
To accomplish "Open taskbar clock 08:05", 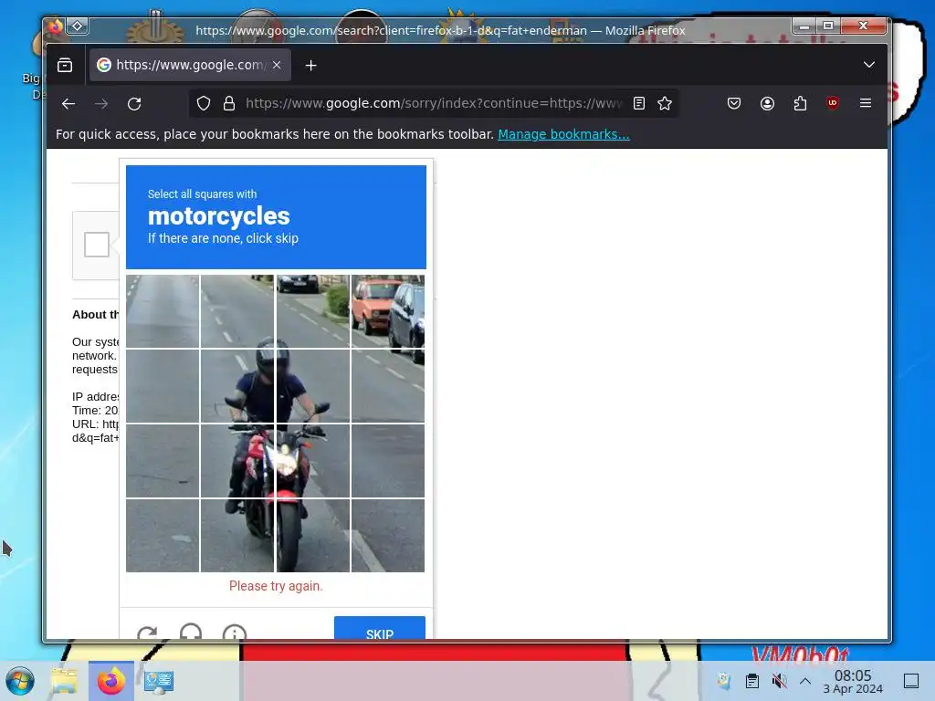I will [x=853, y=681].
